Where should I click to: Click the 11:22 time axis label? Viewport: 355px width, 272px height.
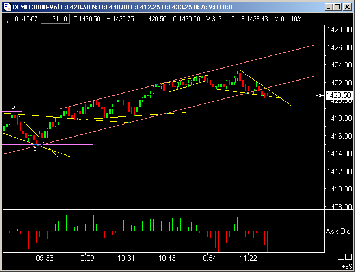pyautogui.click(x=249, y=258)
